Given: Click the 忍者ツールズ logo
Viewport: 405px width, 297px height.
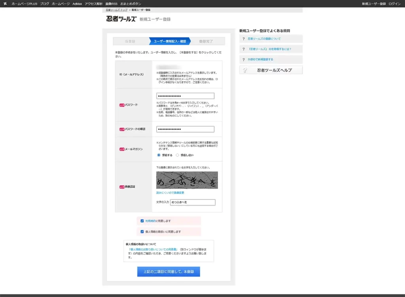Looking at the screenshot, I should (121, 19).
